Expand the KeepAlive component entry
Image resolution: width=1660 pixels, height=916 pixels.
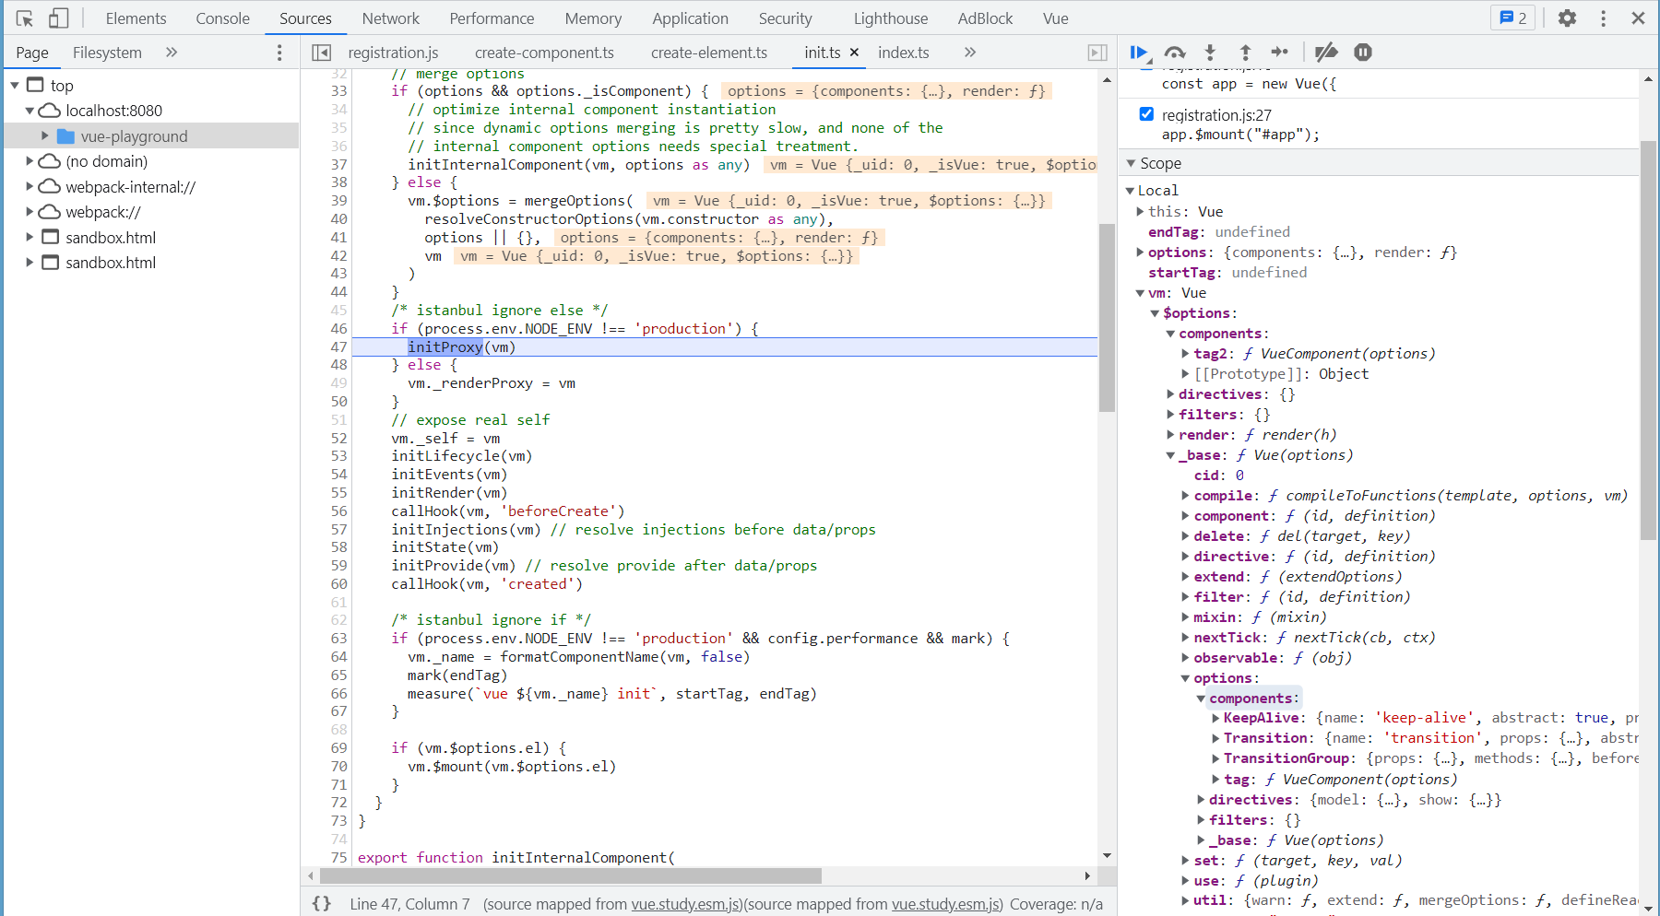click(1215, 718)
